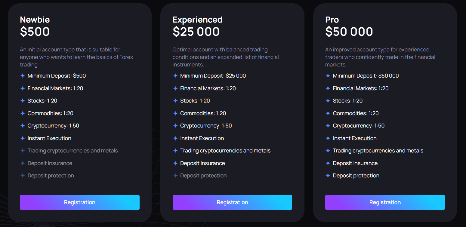Click star icon beside Experienced Minimum Deposit: $25 000
Screen dimensions: 466x227
[175, 76]
